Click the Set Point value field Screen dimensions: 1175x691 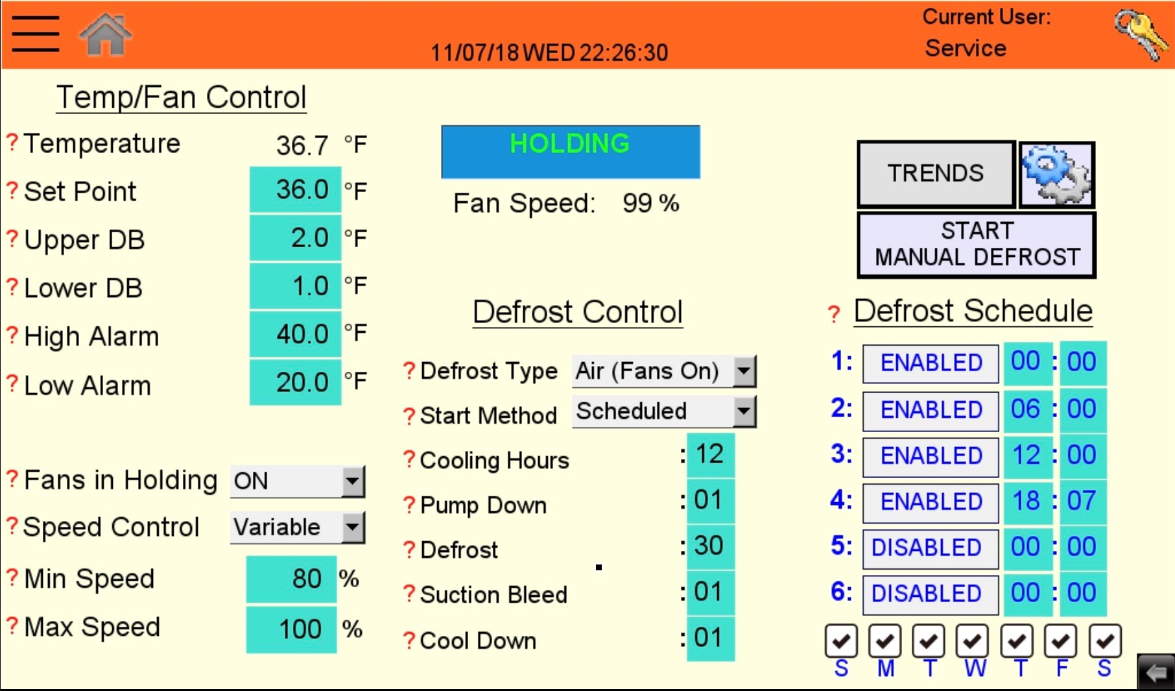coord(295,189)
